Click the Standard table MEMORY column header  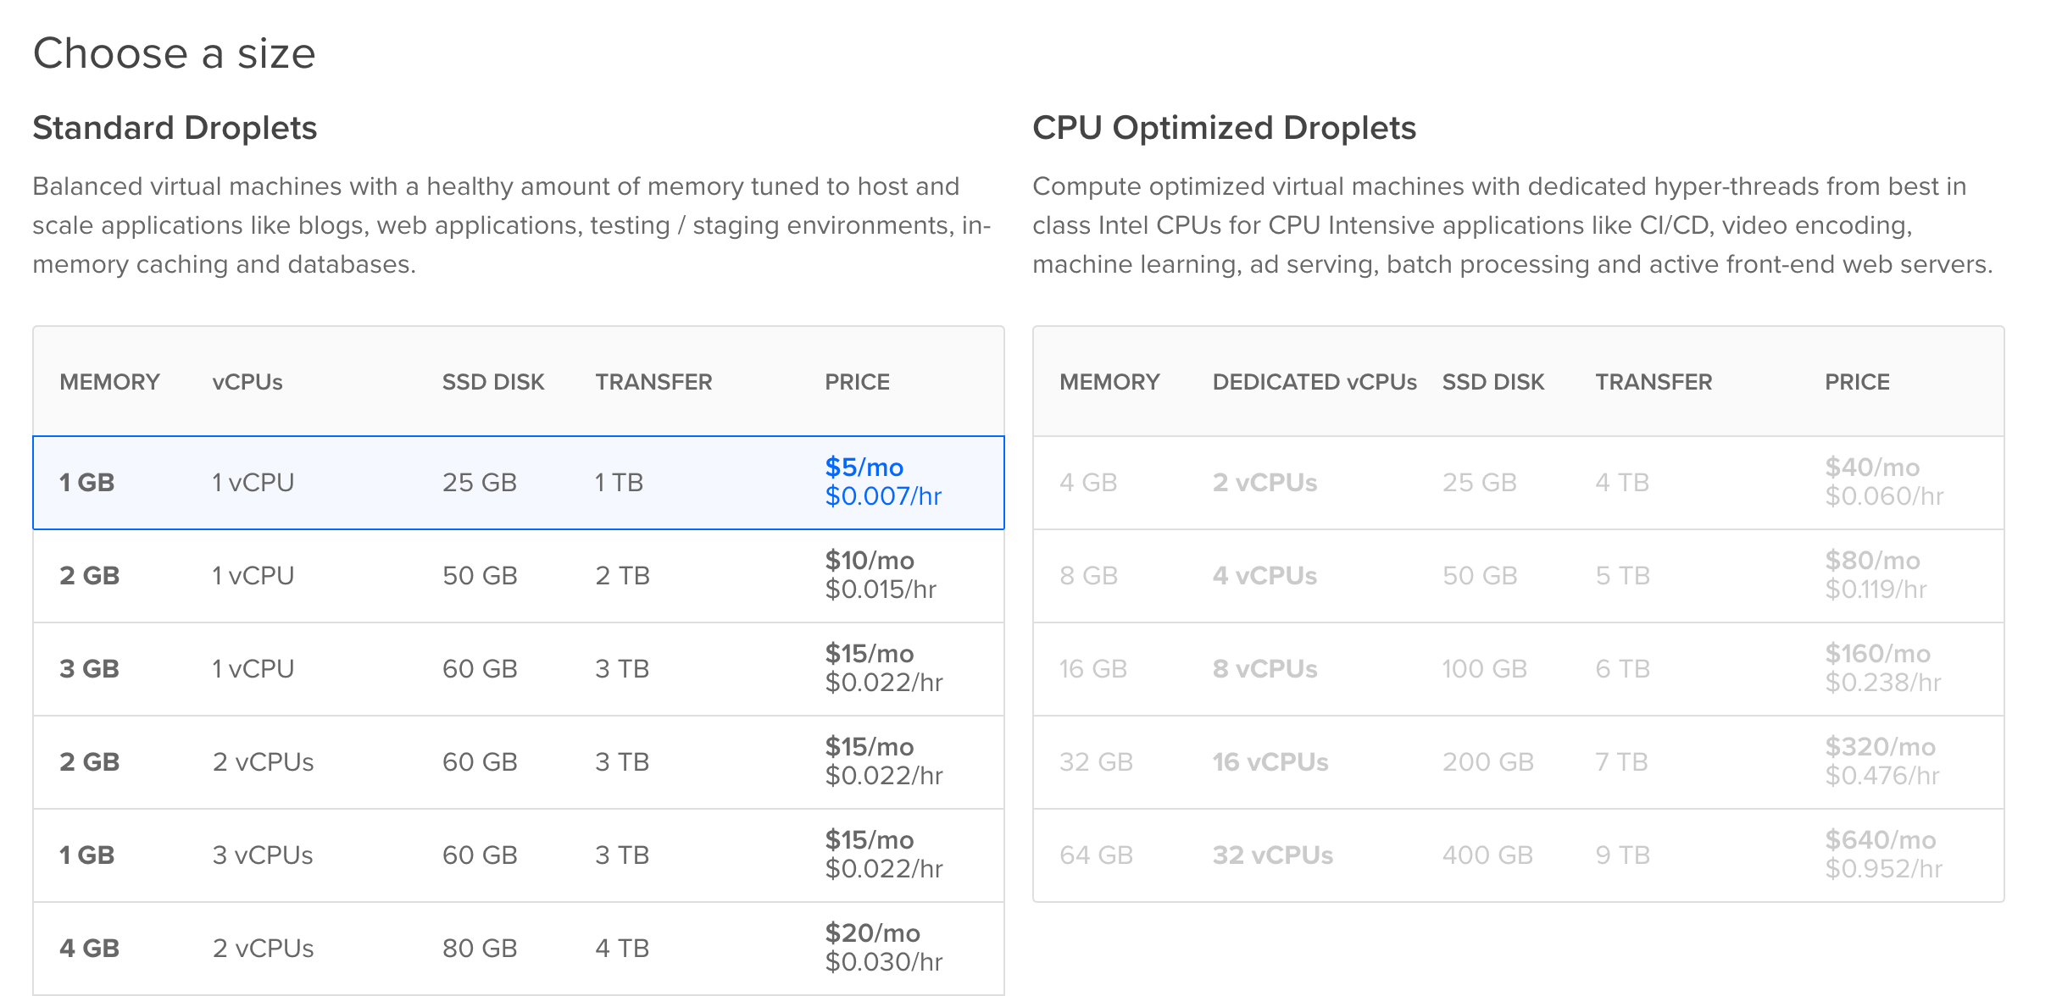109,382
